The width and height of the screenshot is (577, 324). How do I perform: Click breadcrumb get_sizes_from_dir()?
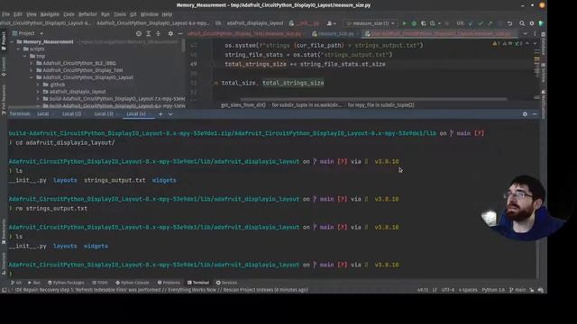pyautogui.click(x=243, y=105)
